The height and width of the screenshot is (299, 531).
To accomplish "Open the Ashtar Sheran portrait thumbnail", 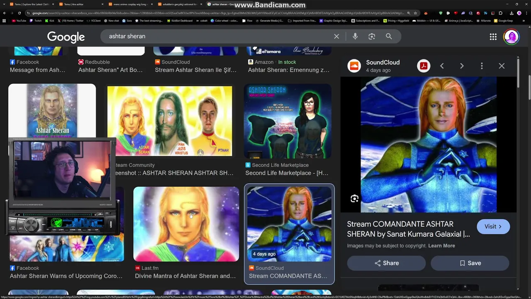I will click(52, 111).
